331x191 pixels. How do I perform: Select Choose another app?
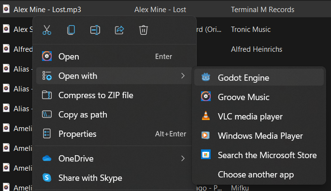tap(259, 175)
